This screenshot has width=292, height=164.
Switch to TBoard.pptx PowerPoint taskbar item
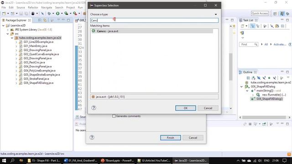click(x=117, y=160)
